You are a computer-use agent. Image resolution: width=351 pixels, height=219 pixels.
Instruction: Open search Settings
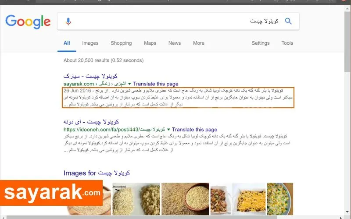point(260,43)
